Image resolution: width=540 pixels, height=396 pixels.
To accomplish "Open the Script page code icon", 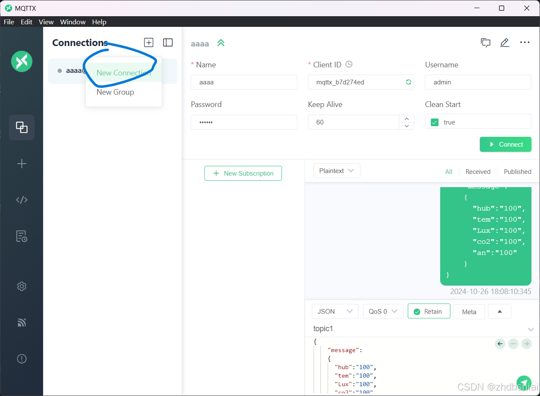I will (22, 200).
